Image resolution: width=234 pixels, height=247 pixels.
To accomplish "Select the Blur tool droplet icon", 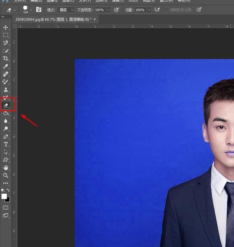I will pos(6,121).
